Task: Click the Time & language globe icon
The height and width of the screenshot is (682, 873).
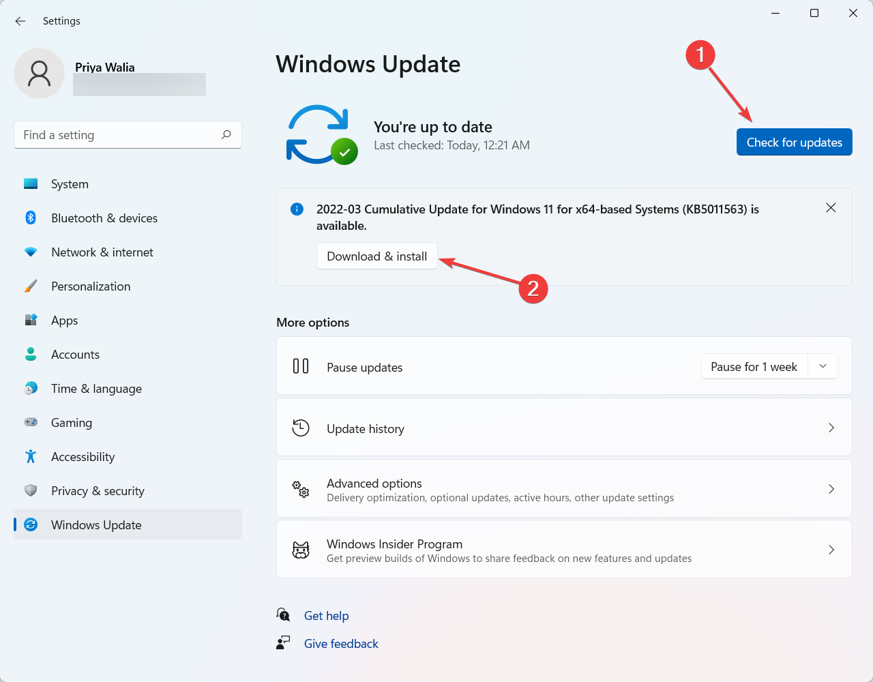Action: (31, 388)
